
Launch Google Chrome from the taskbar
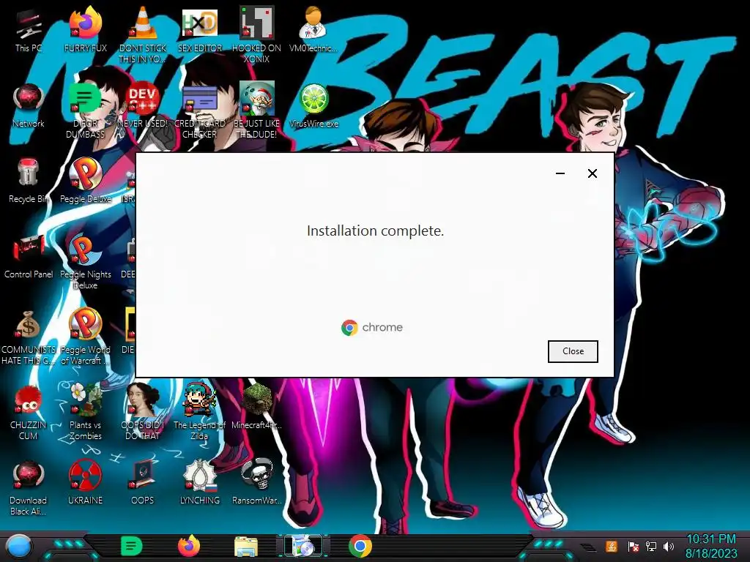[x=360, y=546]
